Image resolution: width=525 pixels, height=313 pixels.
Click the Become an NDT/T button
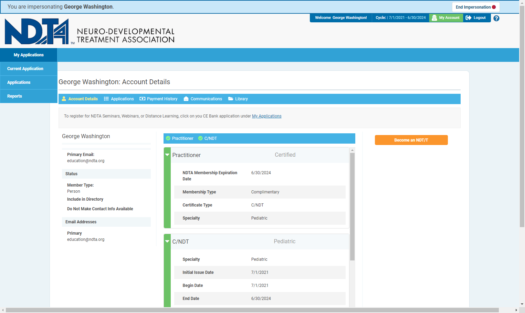point(411,140)
